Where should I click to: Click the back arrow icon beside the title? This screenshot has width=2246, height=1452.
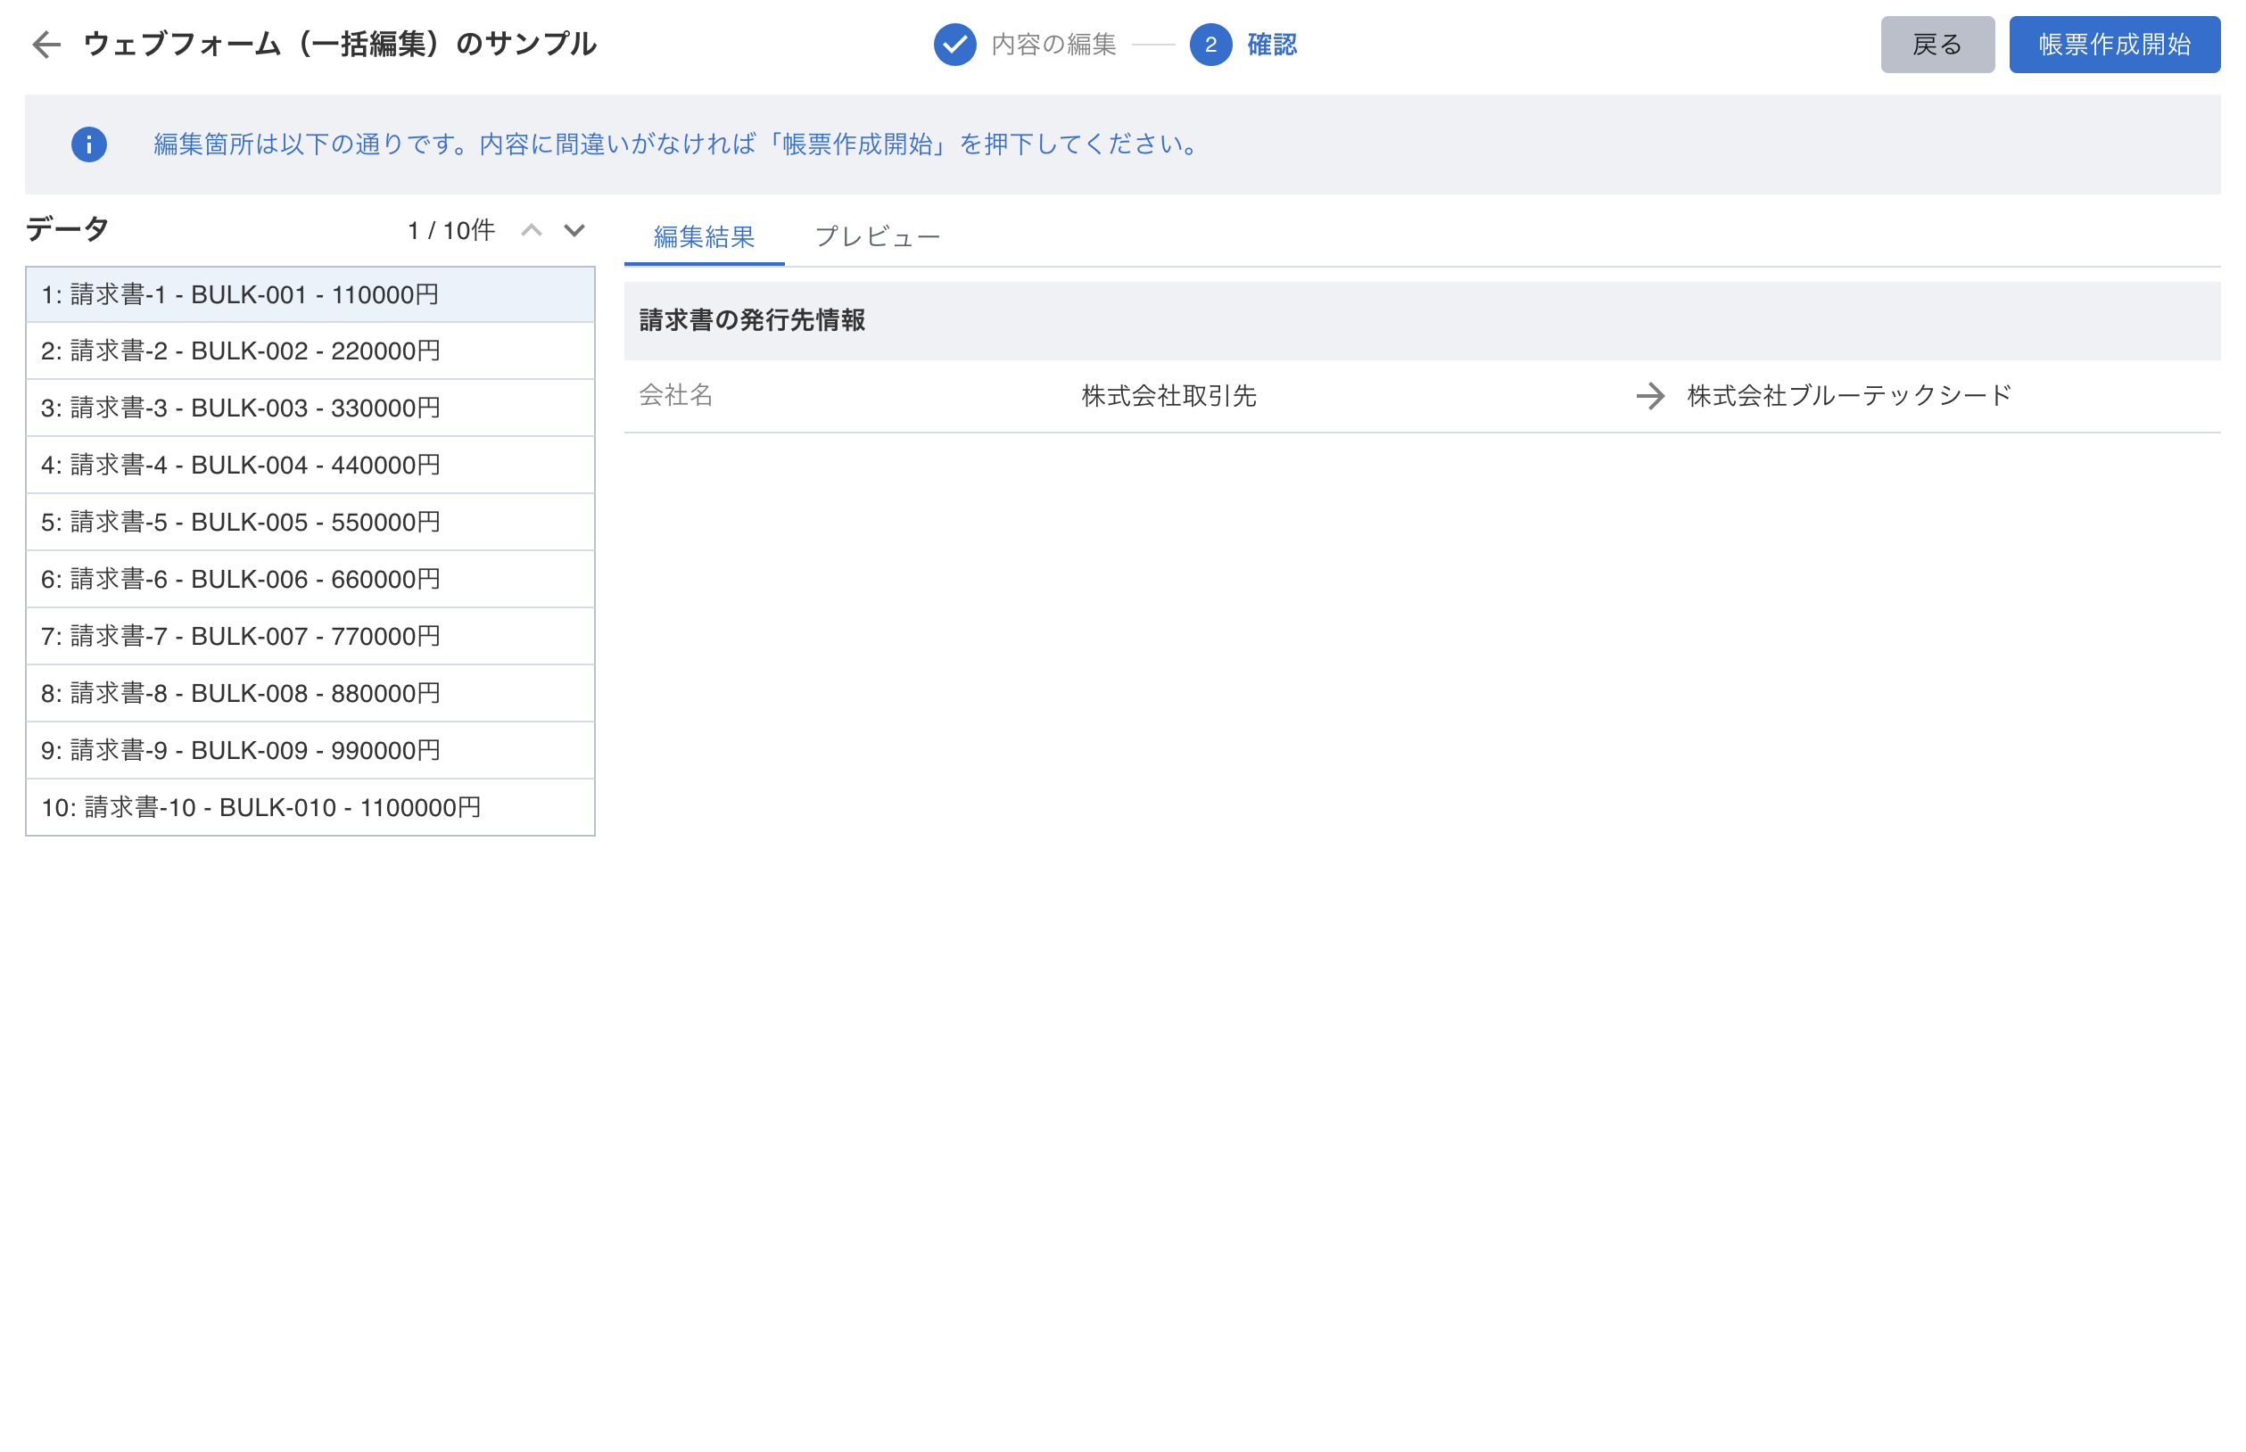tap(45, 45)
